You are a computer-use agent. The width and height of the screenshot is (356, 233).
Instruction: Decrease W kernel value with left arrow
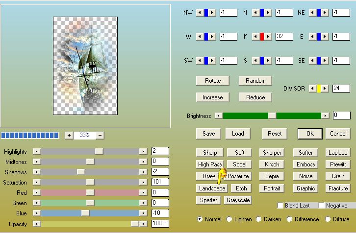pos(200,37)
